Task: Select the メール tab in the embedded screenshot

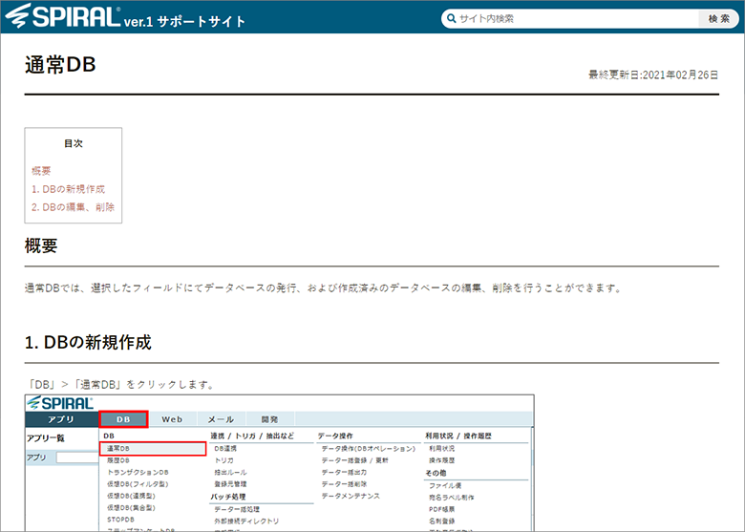Action: (221, 419)
